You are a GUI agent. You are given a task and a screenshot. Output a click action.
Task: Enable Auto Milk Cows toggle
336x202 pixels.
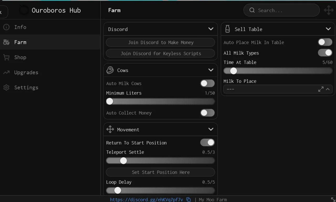[x=207, y=83]
